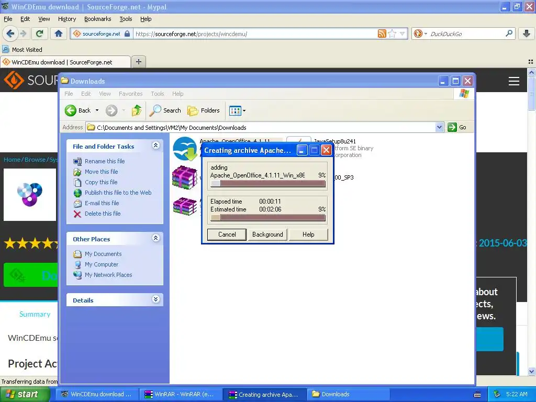This screenshot has width=536, height=402.
Task: Cancel the archive creation
Action: 227,234
